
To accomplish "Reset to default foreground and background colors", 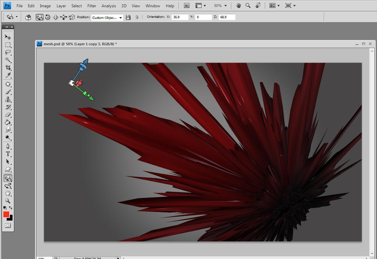I will point(5,207).
